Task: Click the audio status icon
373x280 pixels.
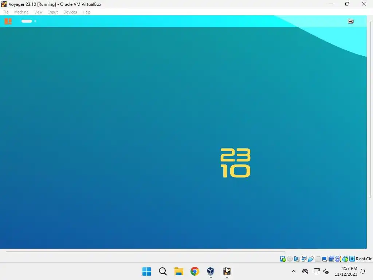Action: [297, 259]
